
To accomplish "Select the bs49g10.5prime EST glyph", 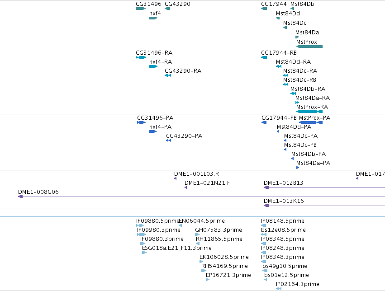I will [x=265, y=271].
